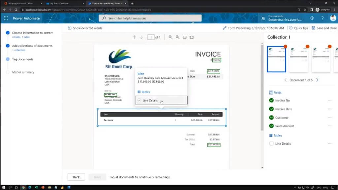Go to the previous page with up arrow

[134, 37]
